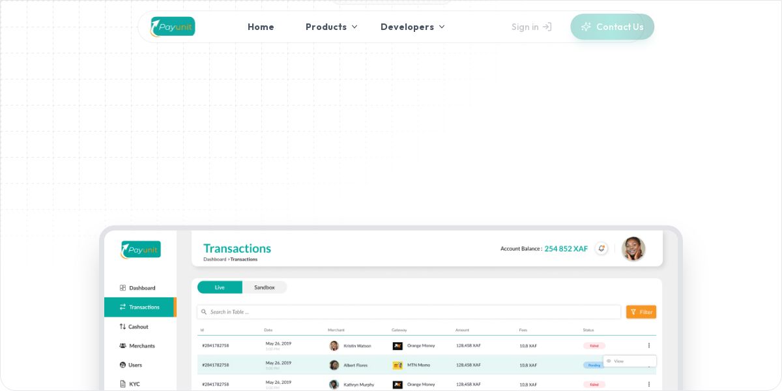Click merchant name Kristin Watson
Image resolution: width=782 pixels, height=391 pixels.
358,346
